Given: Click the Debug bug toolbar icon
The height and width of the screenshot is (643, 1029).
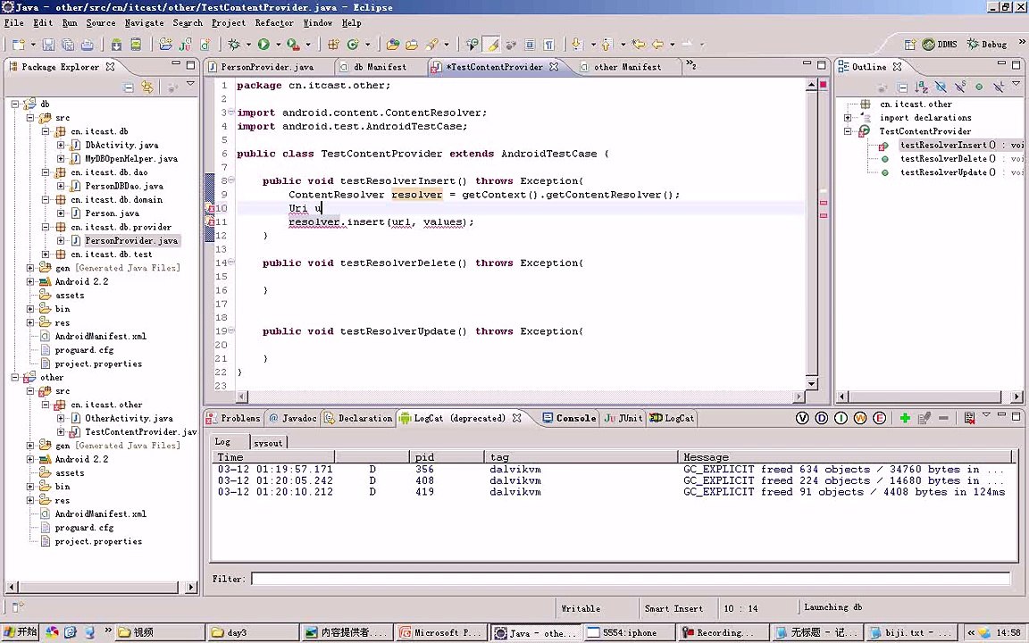Looking at the screenshot, I should [234, 45].
